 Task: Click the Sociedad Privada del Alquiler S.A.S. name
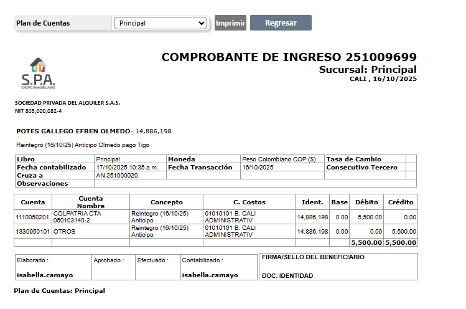pyautogui.click(x=67, y=103)
